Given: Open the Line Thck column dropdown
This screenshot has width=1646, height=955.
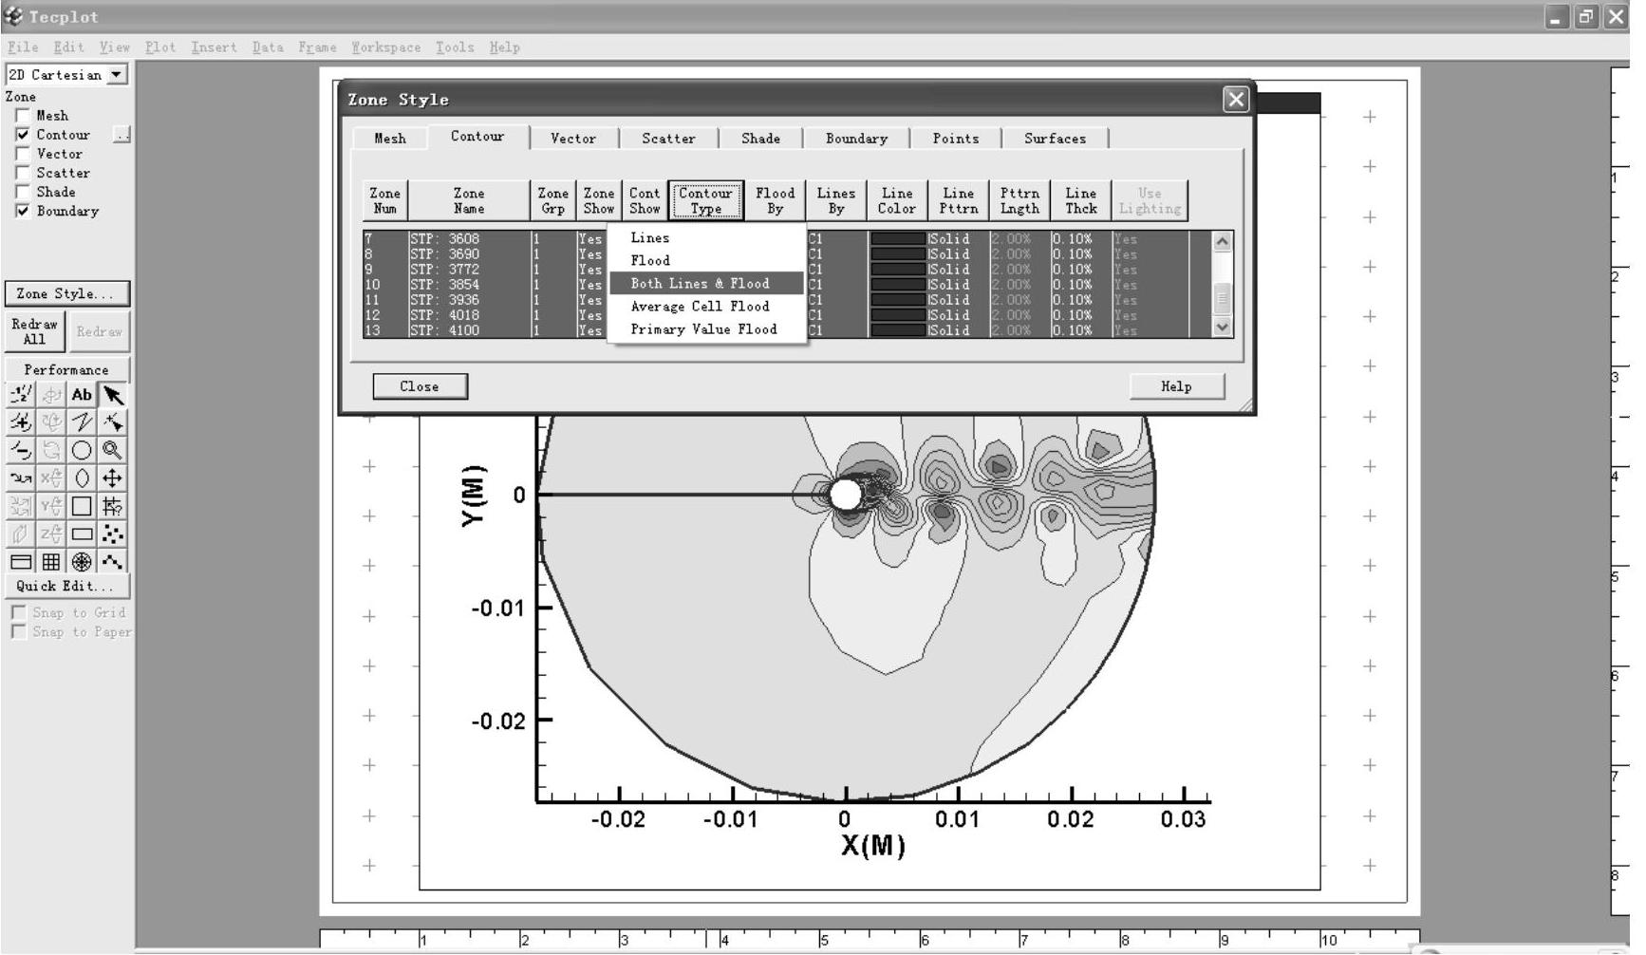Looking at the screenshot, I should (1080, 200).
